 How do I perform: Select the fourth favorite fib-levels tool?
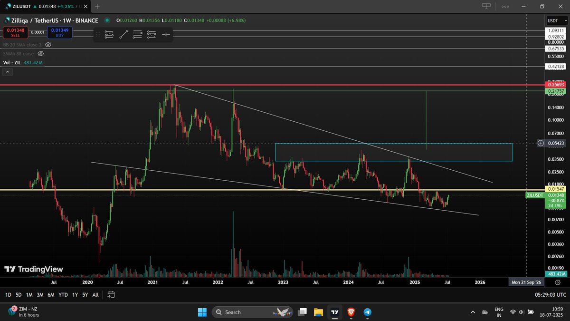(x=152, y=34)
